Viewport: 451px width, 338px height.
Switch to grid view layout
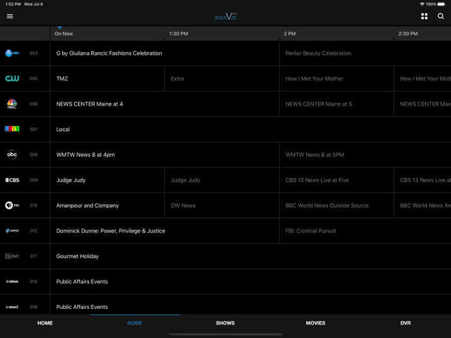click(424, 16)
